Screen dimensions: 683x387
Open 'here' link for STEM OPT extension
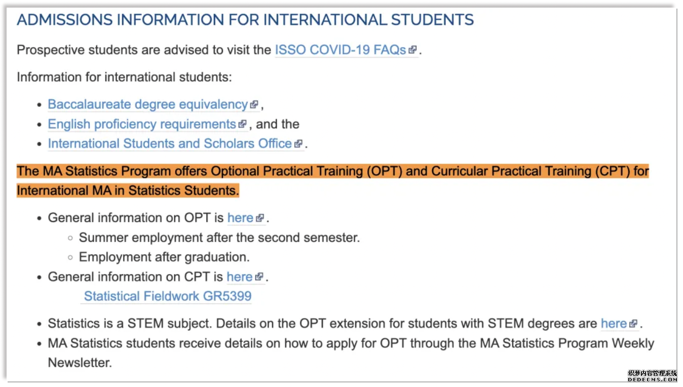614,323
